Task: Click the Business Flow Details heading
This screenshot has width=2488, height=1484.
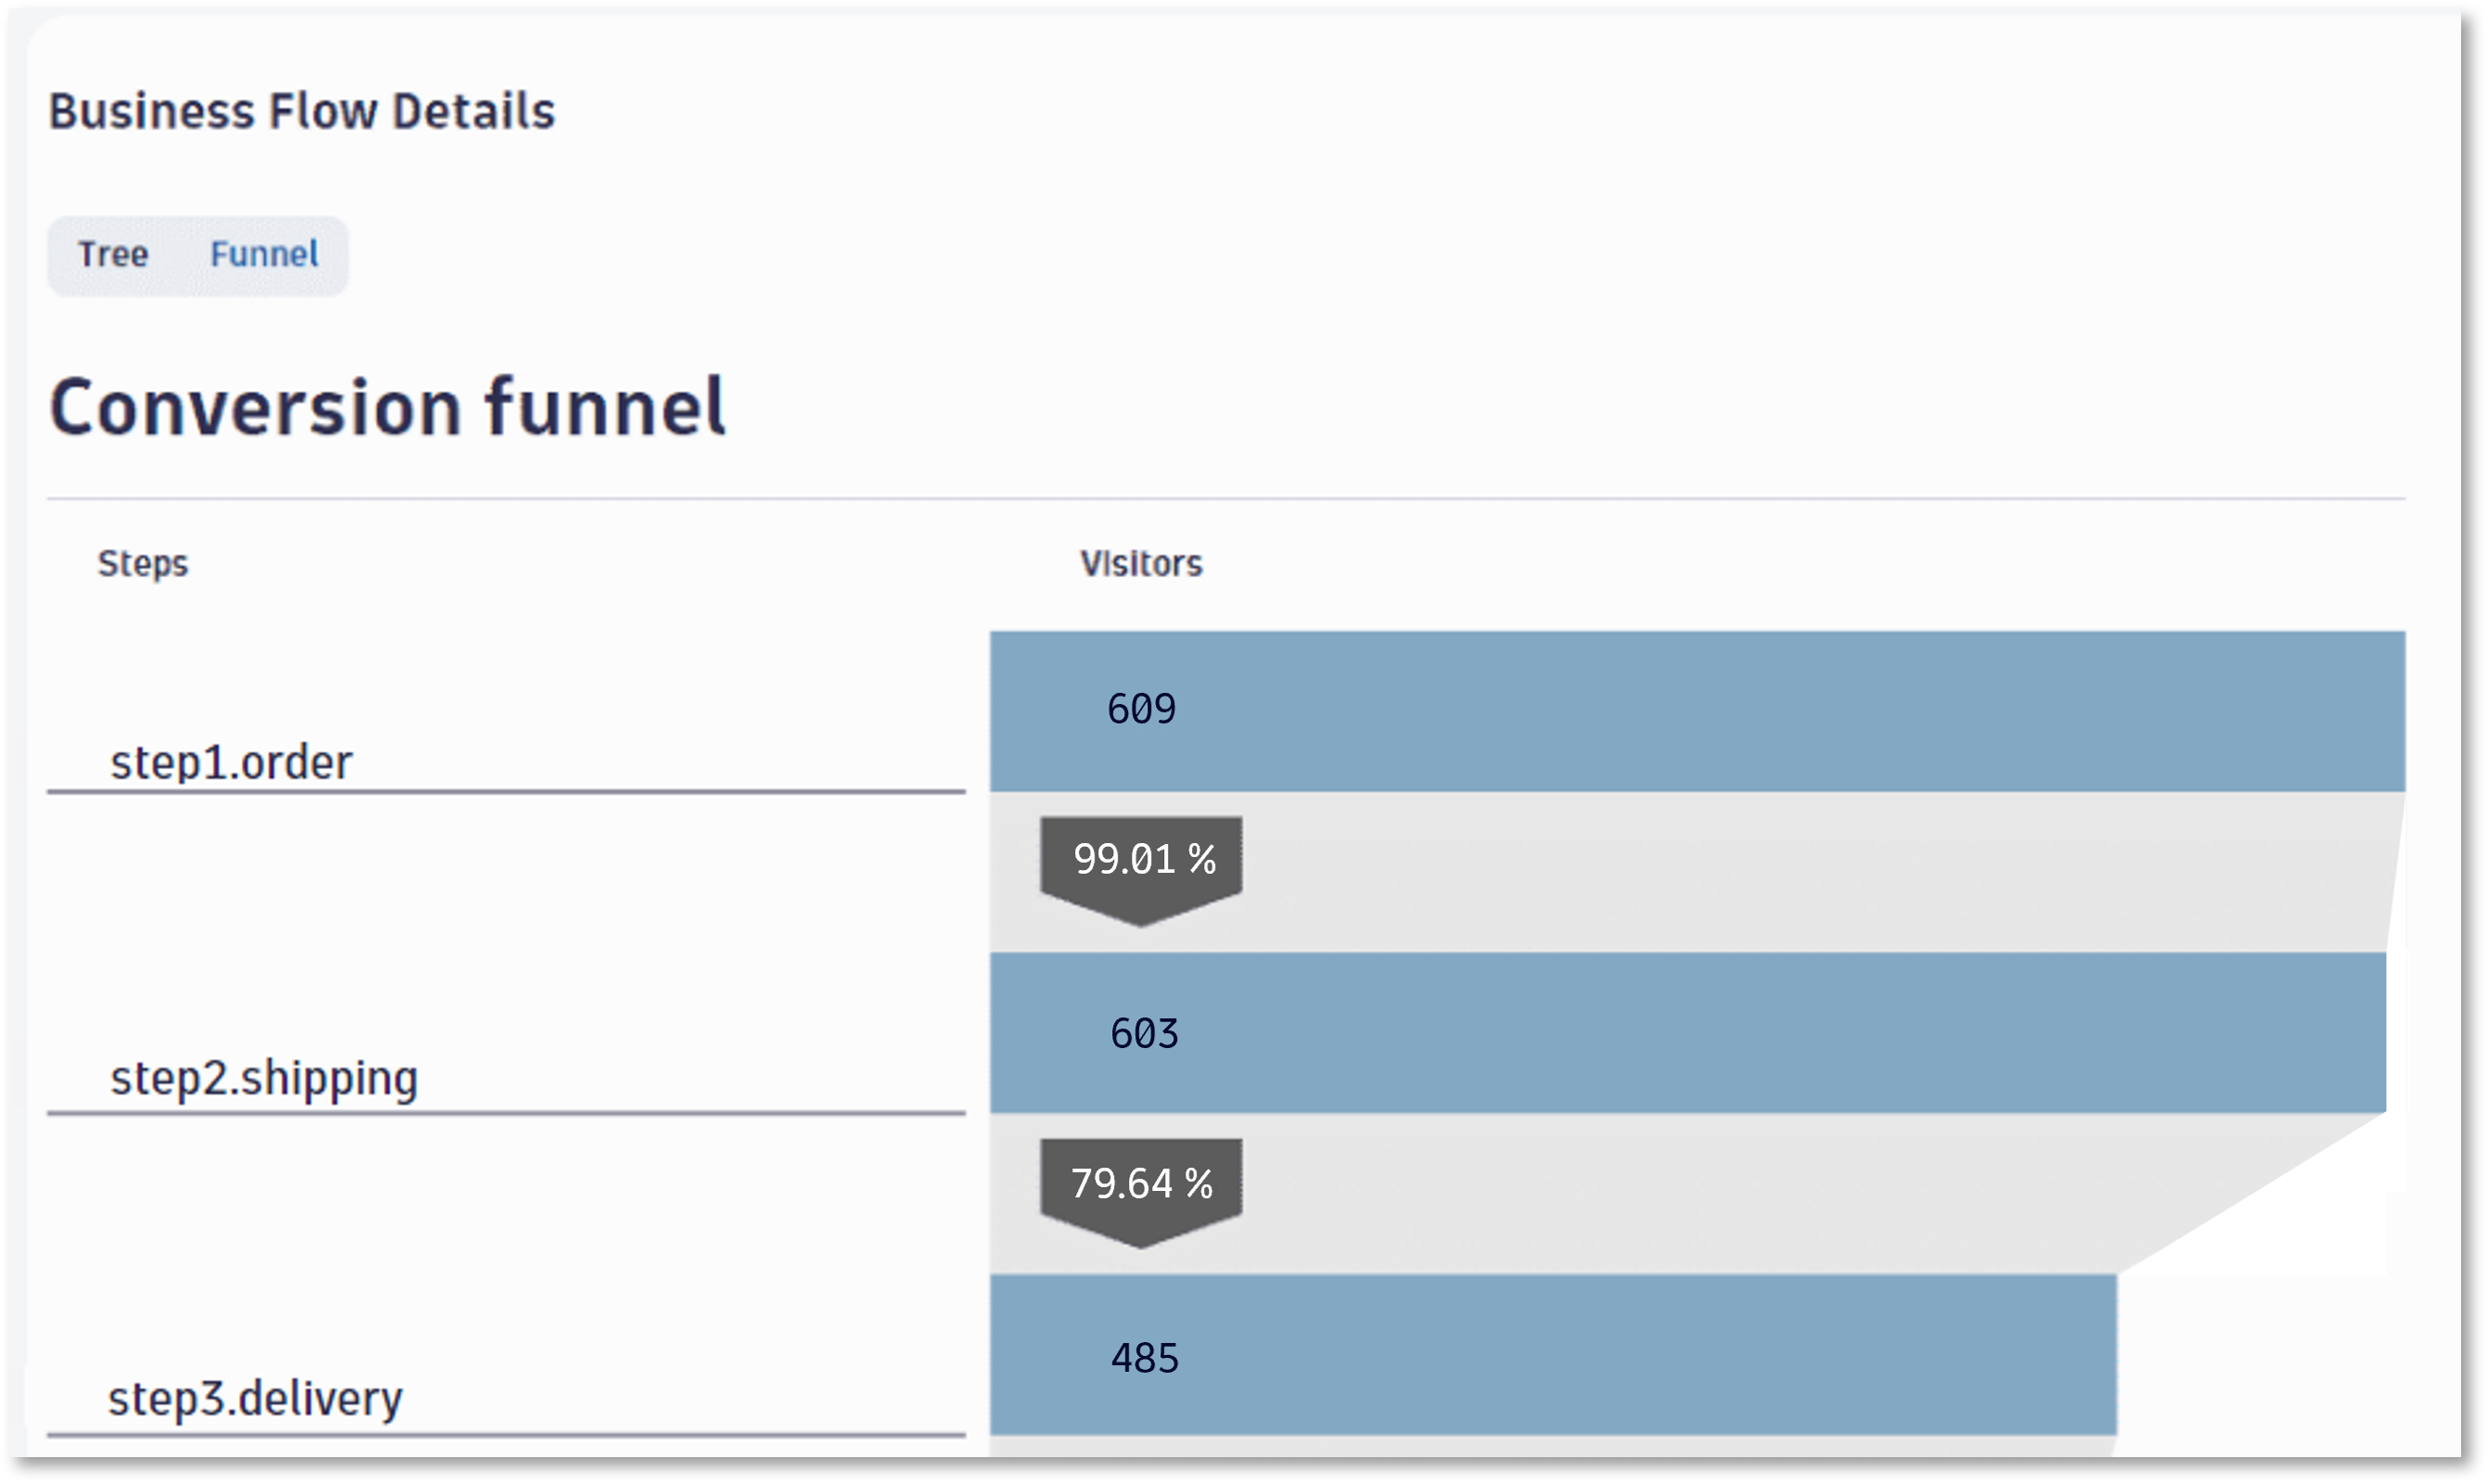Action: [x=301, y=111]
